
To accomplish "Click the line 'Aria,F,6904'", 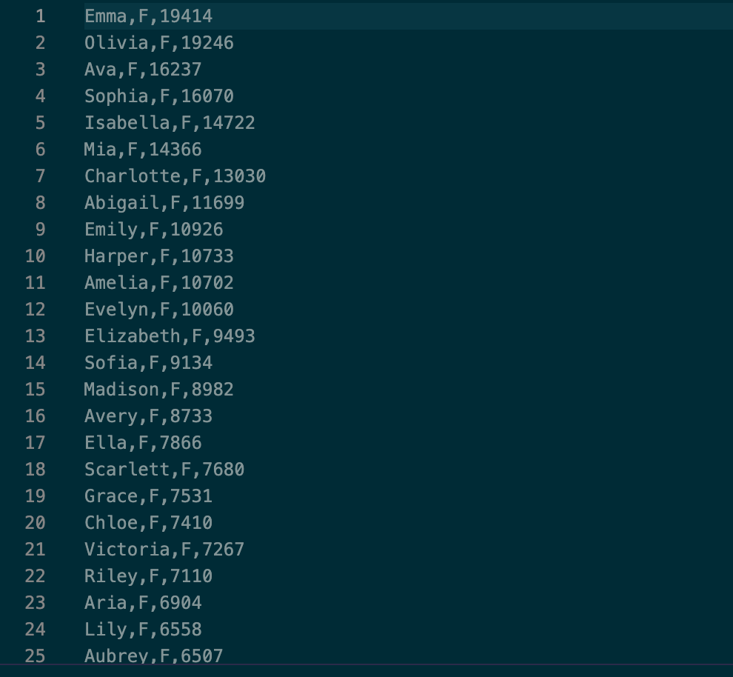I will (143, 603).
